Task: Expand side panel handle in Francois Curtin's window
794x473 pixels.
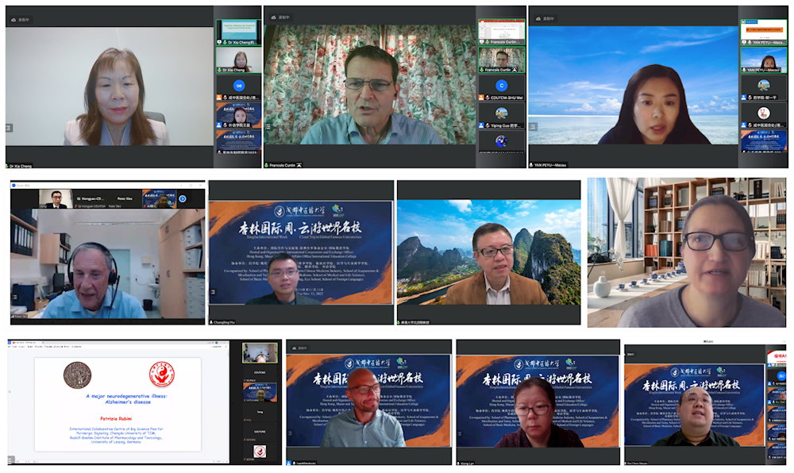Action: tap(268, 128)
